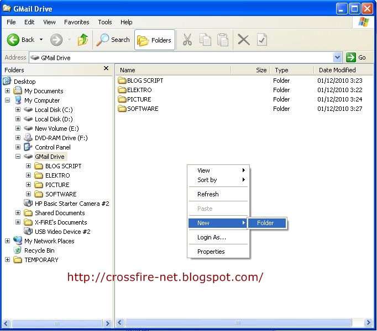Image resolution: width=377 pixels, height=331 pixels.
Task: Choose Folder from the New submenu
Action: click(x=267, y=223)
